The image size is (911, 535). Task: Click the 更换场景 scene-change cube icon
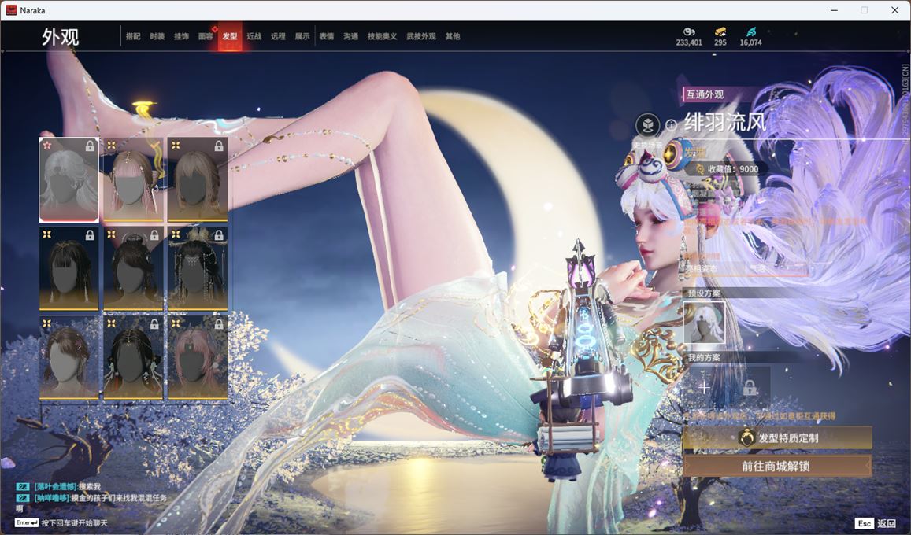click(x=647, y=125)
